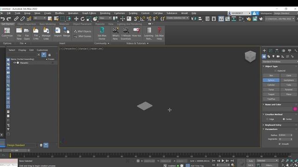The image size is (298, 167).
Task: Switch to the Object Inspection ribbon tab
Action: [27, 24]
